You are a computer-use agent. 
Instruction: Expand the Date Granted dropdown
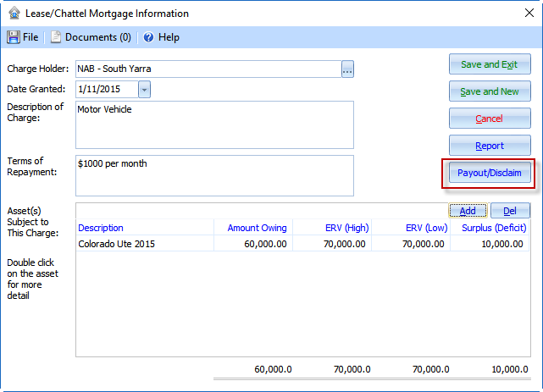(x=144, y=89)
